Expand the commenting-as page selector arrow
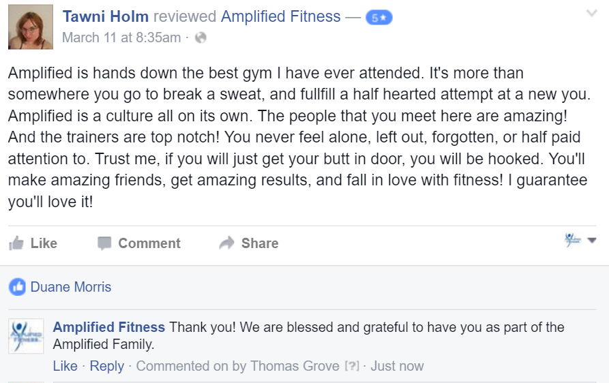 pyautogui.click(x=591, y=241)
